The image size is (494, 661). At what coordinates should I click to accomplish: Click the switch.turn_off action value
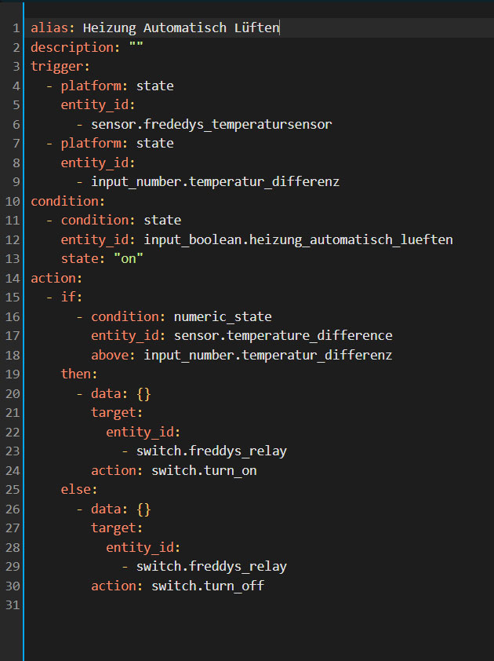207,586
